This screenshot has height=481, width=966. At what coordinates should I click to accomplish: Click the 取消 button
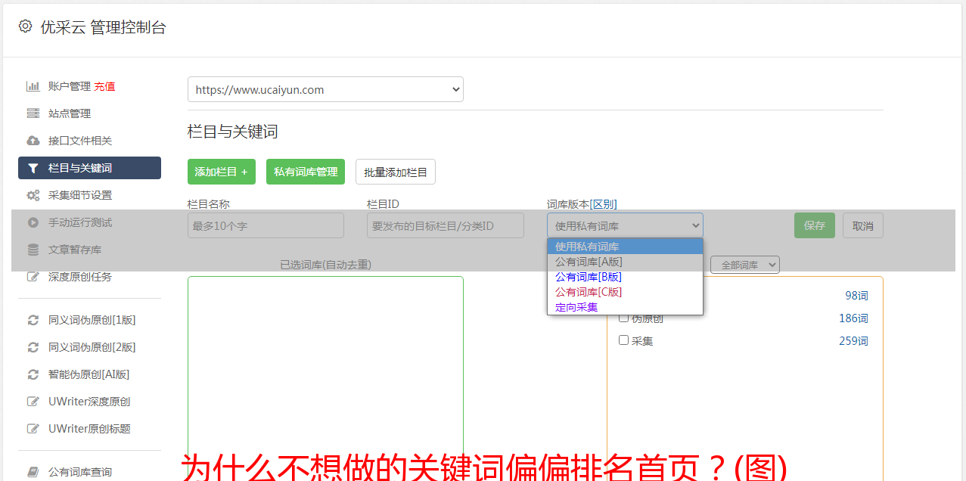(x=863, y=225)
